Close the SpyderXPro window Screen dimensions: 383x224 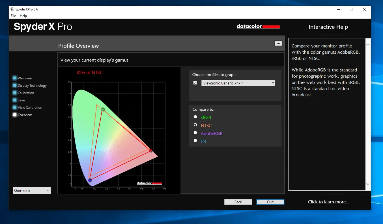pos(364,9)
